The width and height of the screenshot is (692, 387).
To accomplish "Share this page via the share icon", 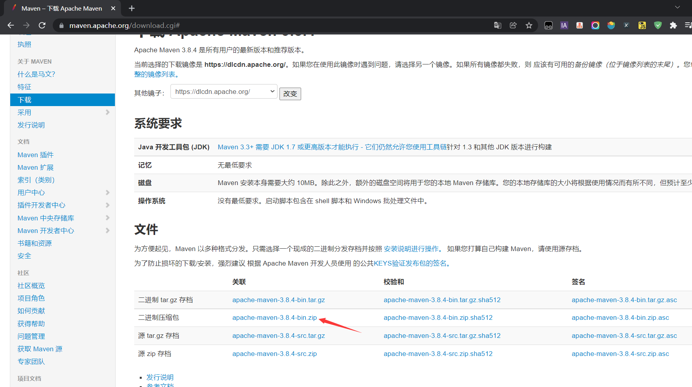I will coord(513,26).
